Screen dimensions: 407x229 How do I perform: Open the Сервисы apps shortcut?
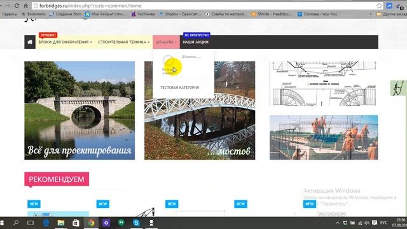coord(10,14)
